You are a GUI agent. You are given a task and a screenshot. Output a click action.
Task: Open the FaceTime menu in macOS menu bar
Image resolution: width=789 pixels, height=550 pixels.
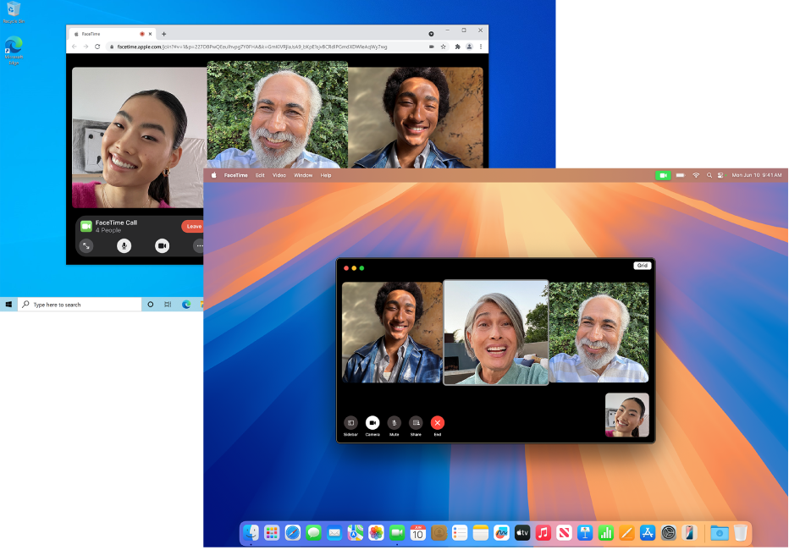235,175
